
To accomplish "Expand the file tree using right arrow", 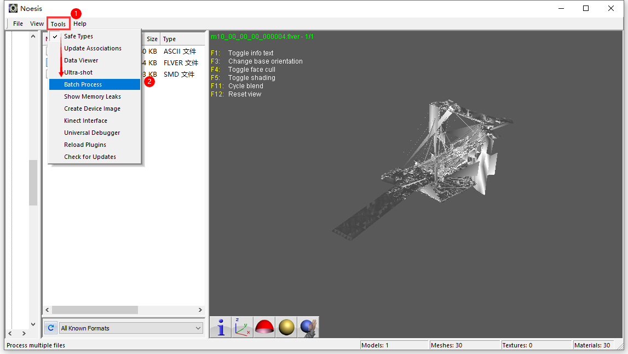I will click(x=23, y=333).
